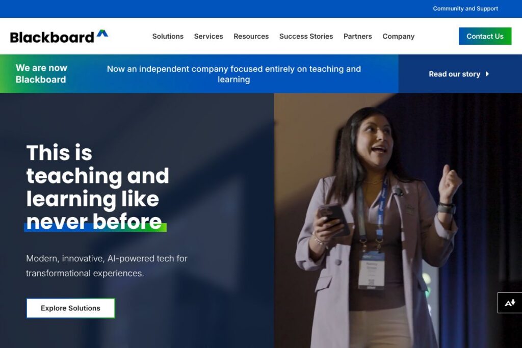Click the Blackboard logo
Screen dimensions: 522x348
[59, 36]
